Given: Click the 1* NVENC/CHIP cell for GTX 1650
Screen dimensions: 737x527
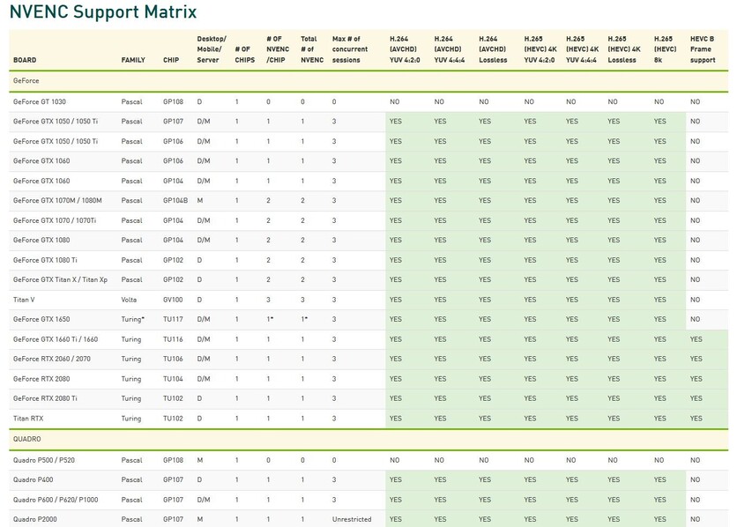Looking at the screenshot, I should tap(271, 319).
